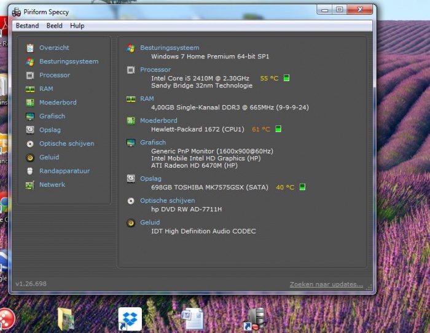
Task: Select the RAM icon in the sidebar
Action: point(29,89)
